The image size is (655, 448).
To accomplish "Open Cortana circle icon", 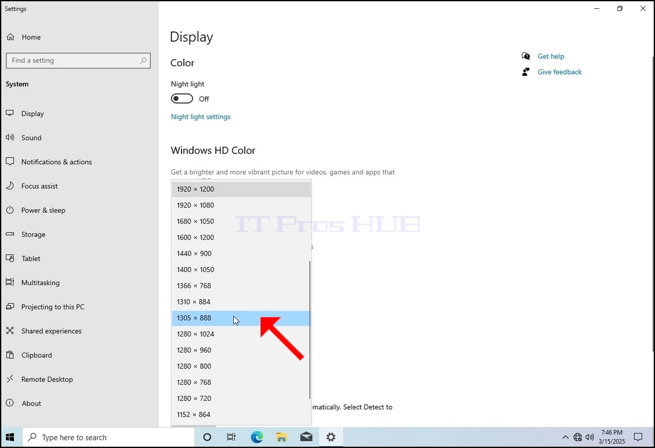I will (207, 437).
